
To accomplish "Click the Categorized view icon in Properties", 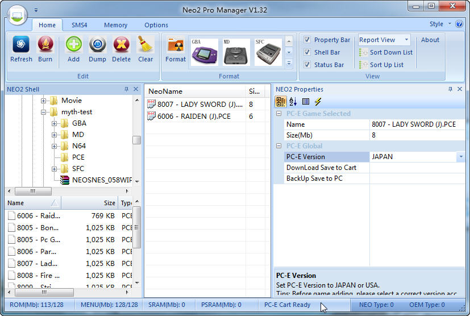I will pos(281,102).
